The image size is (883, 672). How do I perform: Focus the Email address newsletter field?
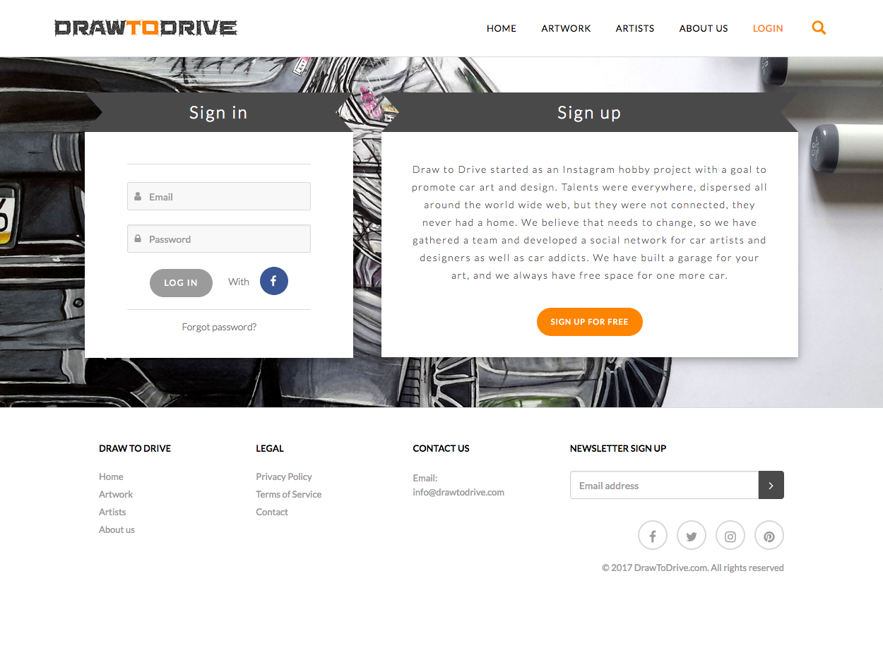coord(663,485)
